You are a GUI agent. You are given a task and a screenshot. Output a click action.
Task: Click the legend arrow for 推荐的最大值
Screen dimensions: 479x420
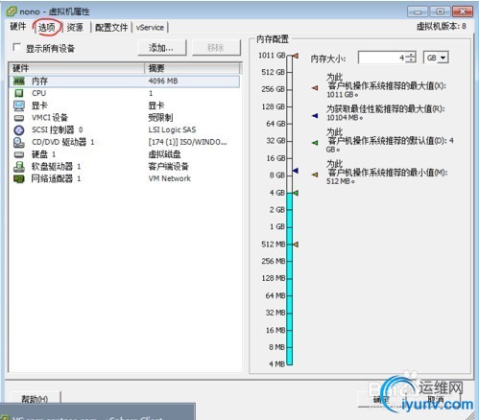pyautogui.click(x=315, y=87)
